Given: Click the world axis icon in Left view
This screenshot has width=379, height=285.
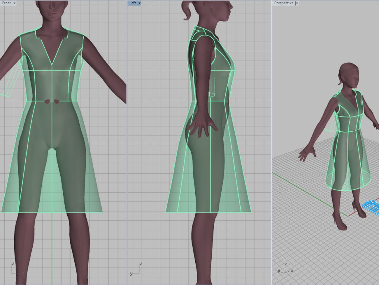Looking at the screenshot, I should coord(136,269).
